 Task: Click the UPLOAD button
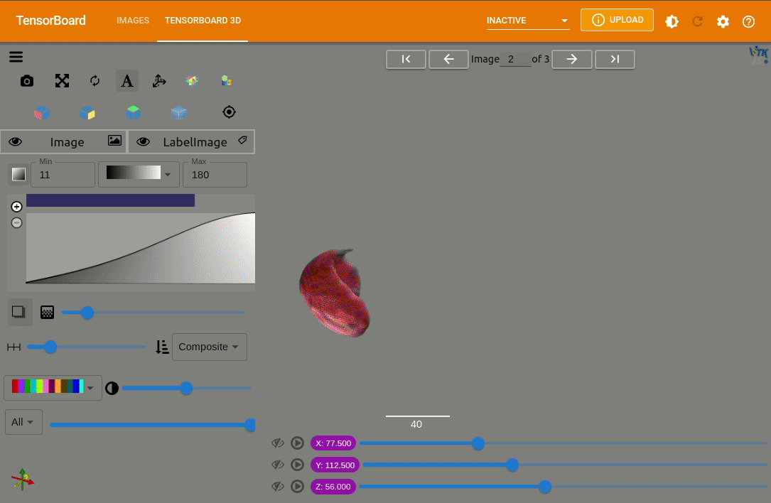coord(617,20)
